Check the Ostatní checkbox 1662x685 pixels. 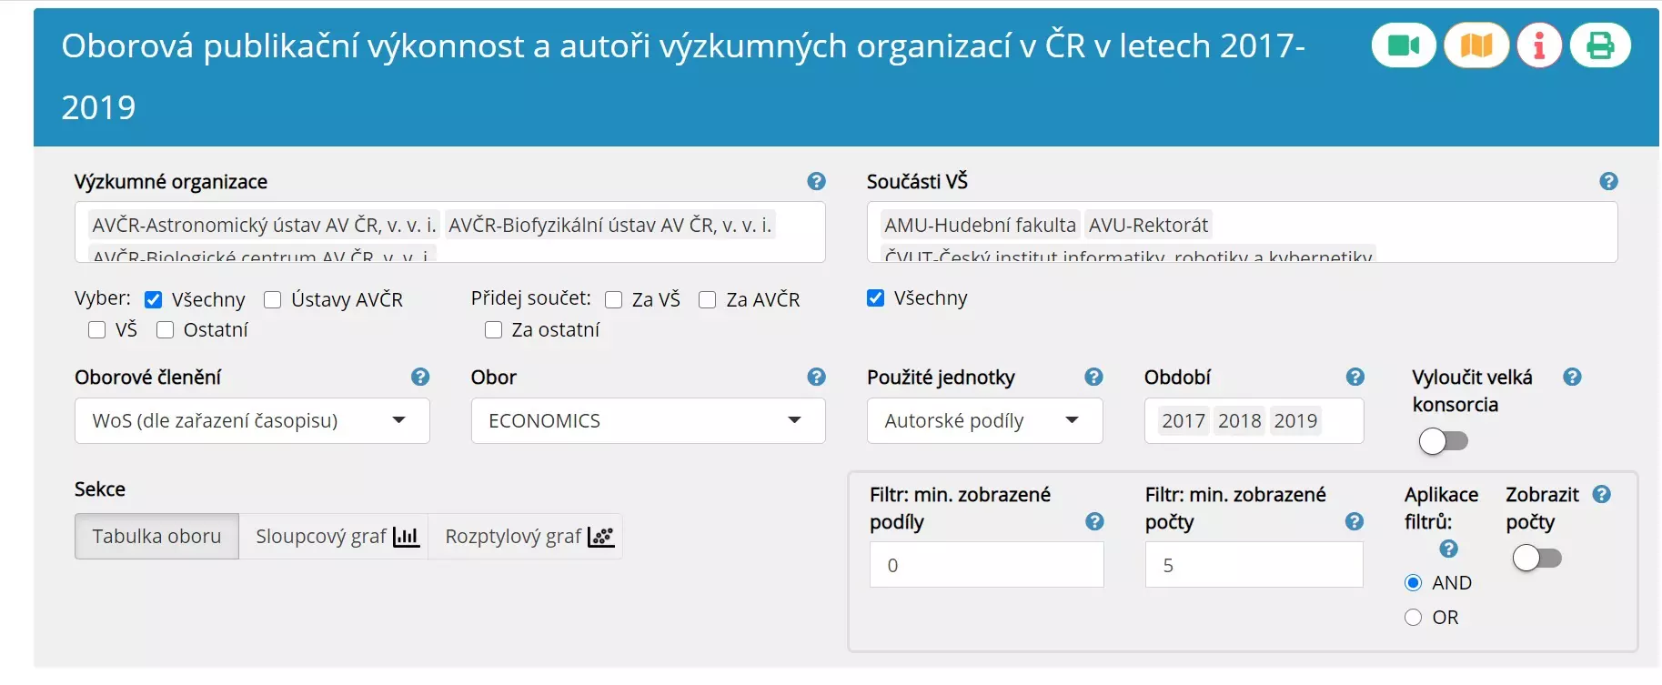[165, 329]
